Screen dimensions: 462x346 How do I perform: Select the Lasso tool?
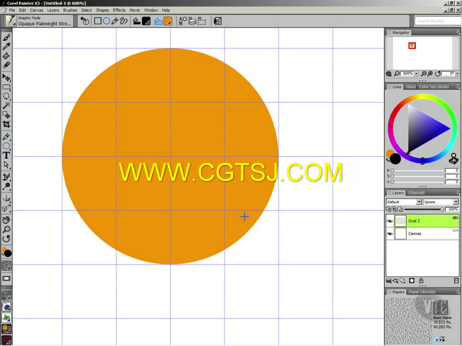coord(6,96)
